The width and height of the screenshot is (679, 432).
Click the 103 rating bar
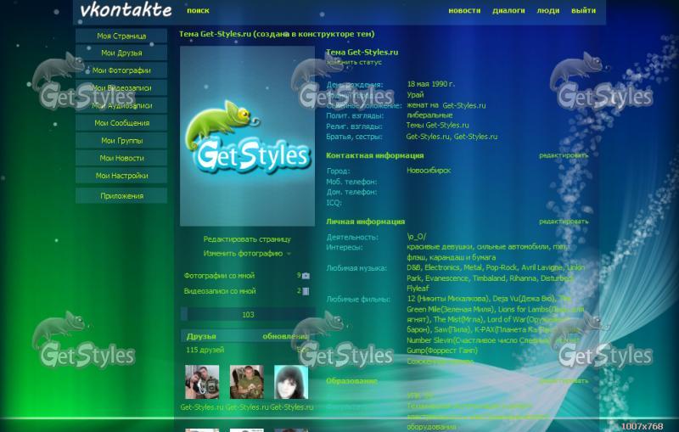(x=248, y=315)
